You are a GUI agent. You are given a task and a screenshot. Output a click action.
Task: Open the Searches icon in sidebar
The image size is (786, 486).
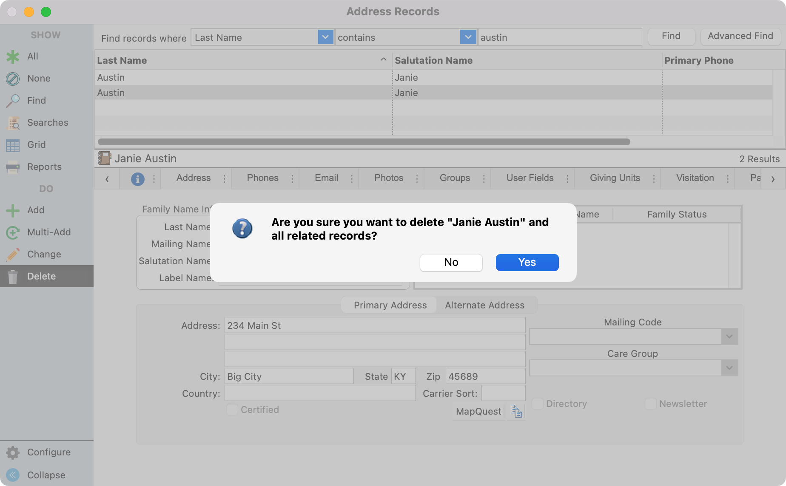[x=13, y=123]
